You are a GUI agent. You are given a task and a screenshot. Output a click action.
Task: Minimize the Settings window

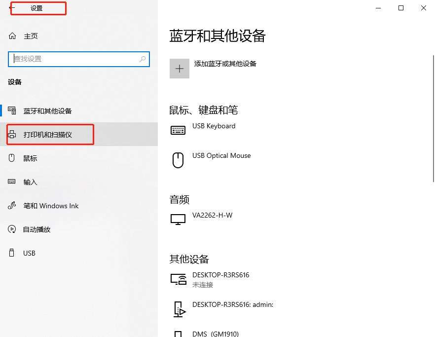coord(378,8)
